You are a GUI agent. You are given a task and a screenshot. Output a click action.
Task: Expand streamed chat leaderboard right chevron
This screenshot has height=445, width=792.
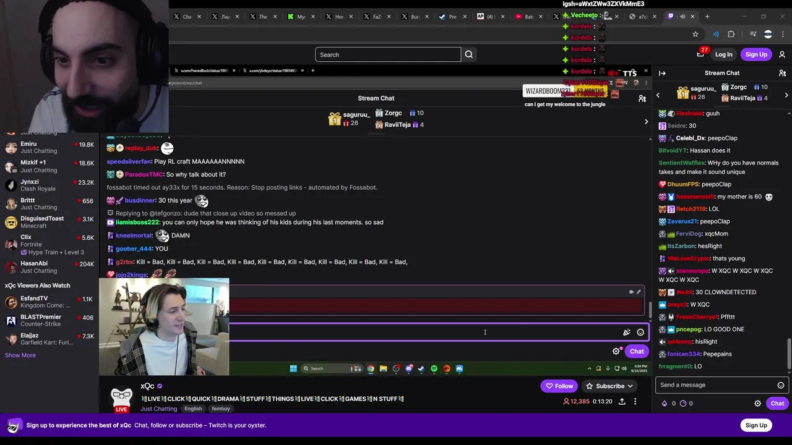coord(646,122)
